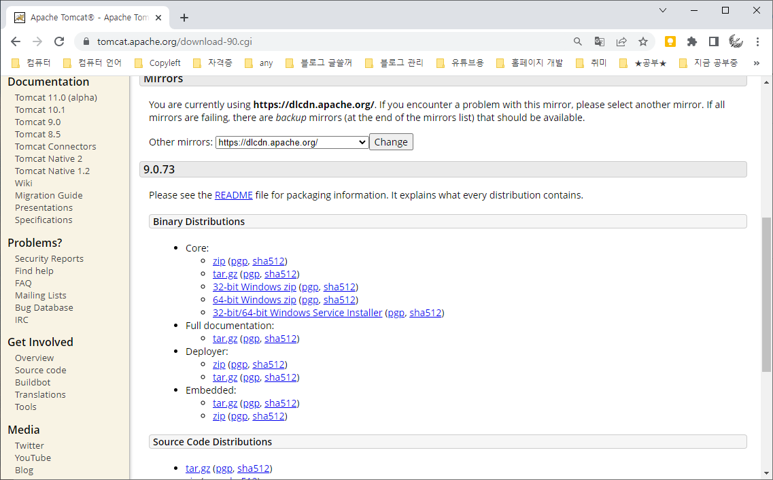The height and width of the screenshot is (480, 773).
Task: Close the Apache Tomcat tab
Action: tap(158, 18)
